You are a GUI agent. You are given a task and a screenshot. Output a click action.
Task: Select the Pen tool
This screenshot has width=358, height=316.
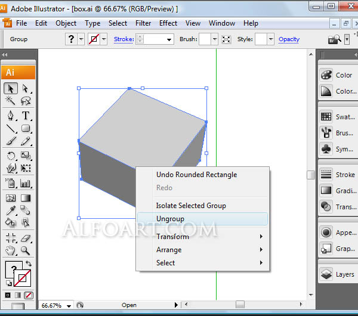(x=11, y=115)
